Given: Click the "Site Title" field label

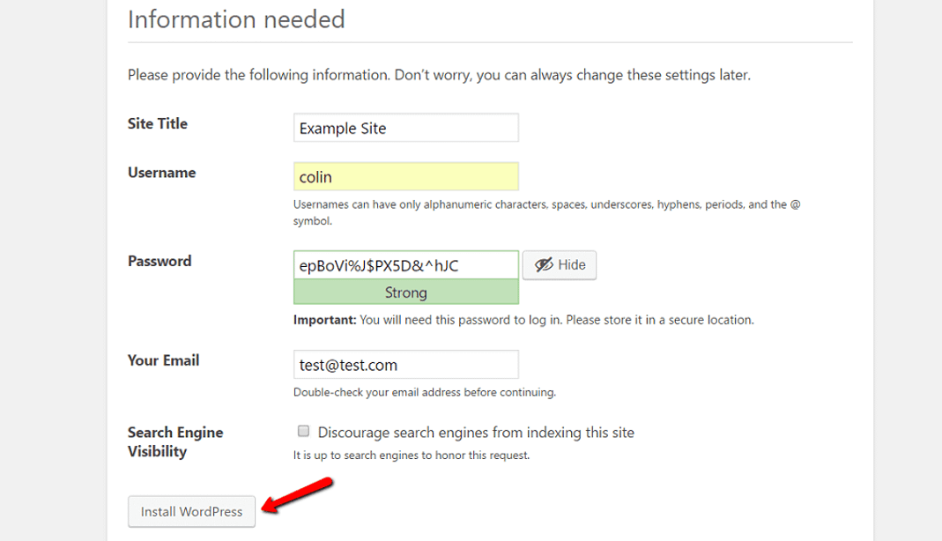Looking at the screenshot, I should click(x=158, y=124).
